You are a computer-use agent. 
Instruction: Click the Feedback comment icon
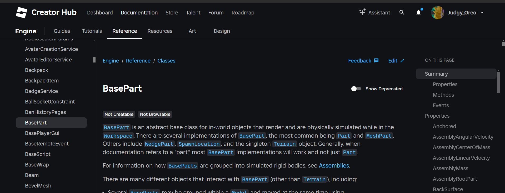[376, 61]
